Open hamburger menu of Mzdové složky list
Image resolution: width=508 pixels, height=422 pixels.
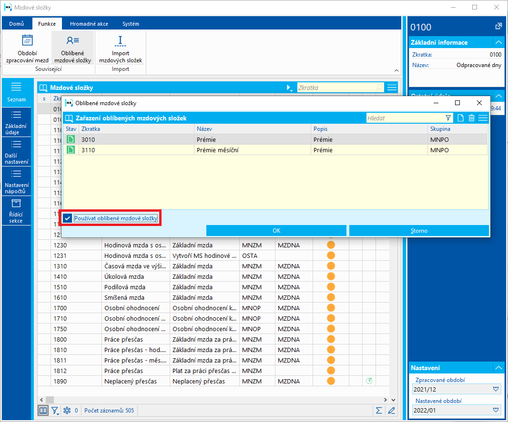392,88
